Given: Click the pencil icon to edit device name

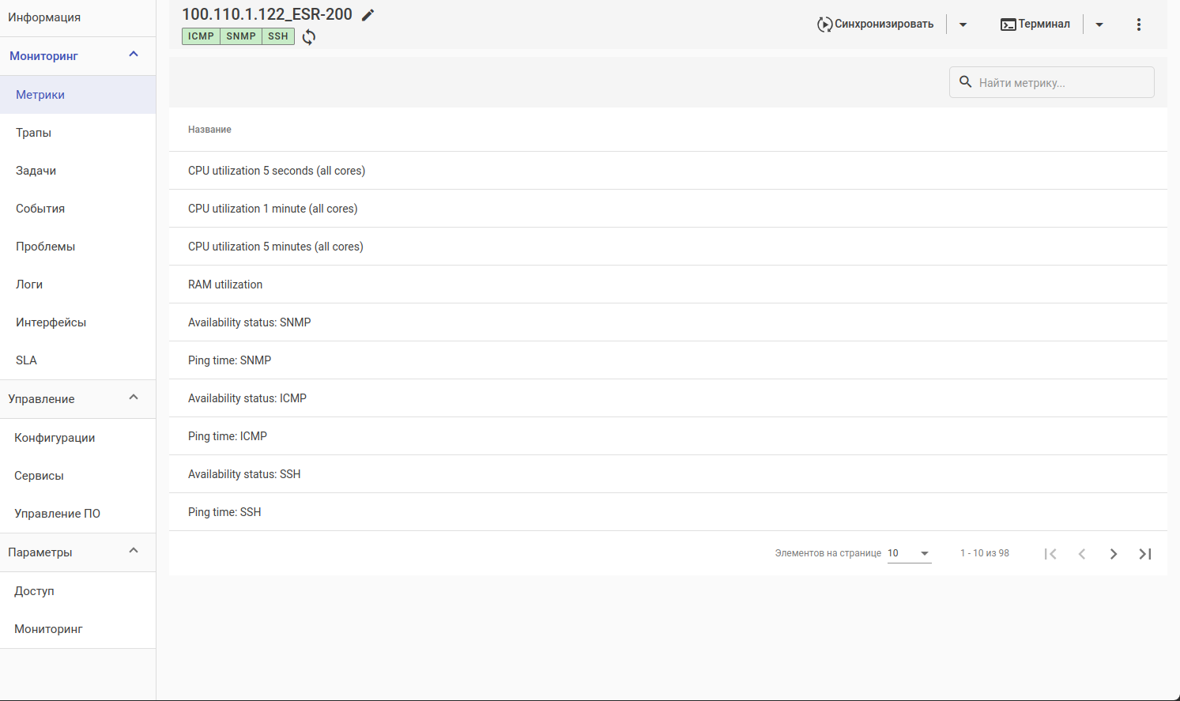Looking at the screenshot, I should coord(368,15).
